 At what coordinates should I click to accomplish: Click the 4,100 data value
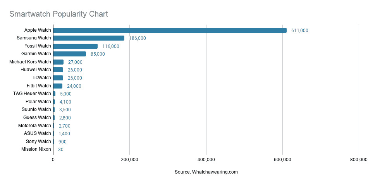pos(65,102)
